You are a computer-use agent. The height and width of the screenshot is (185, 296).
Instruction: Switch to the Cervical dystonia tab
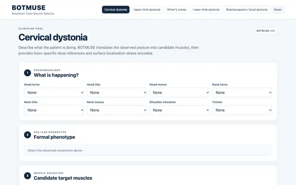tap(116, 10)
